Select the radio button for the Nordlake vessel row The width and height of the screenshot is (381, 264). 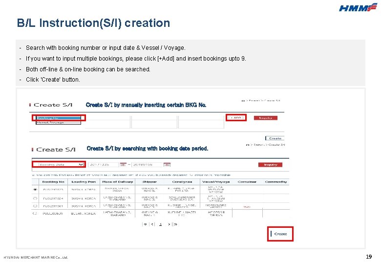35,206
